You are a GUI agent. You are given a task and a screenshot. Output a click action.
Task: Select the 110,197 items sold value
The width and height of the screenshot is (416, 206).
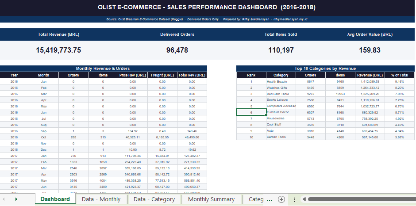click(x=281, y=50)
